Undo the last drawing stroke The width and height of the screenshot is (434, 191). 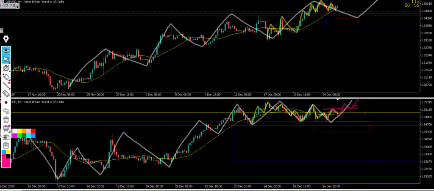pos(6,111)
